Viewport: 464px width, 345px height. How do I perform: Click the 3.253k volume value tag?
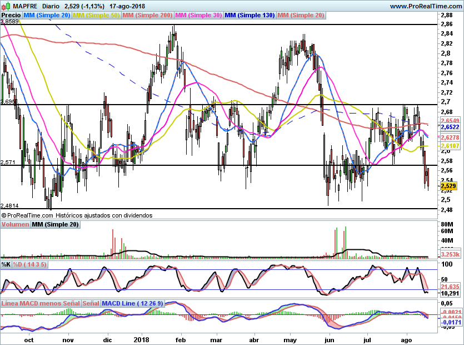click(x=450, y=254)
